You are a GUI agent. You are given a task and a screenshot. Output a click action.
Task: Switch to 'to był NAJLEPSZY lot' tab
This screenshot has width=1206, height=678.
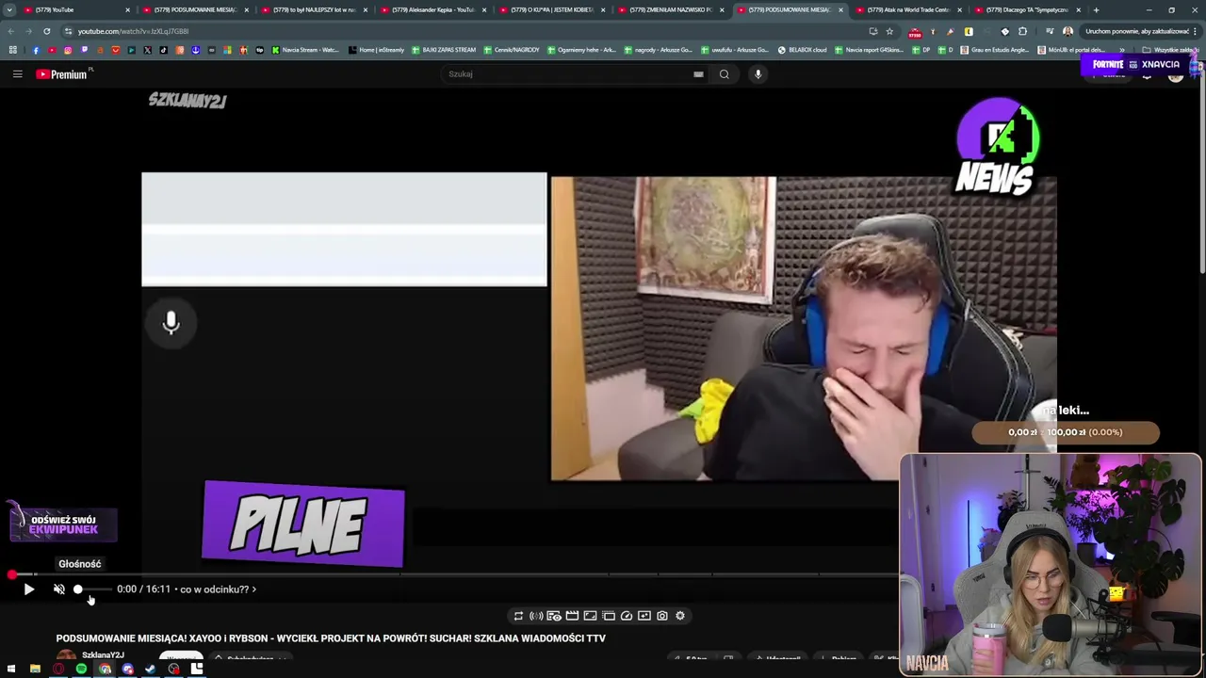(313, 9)
